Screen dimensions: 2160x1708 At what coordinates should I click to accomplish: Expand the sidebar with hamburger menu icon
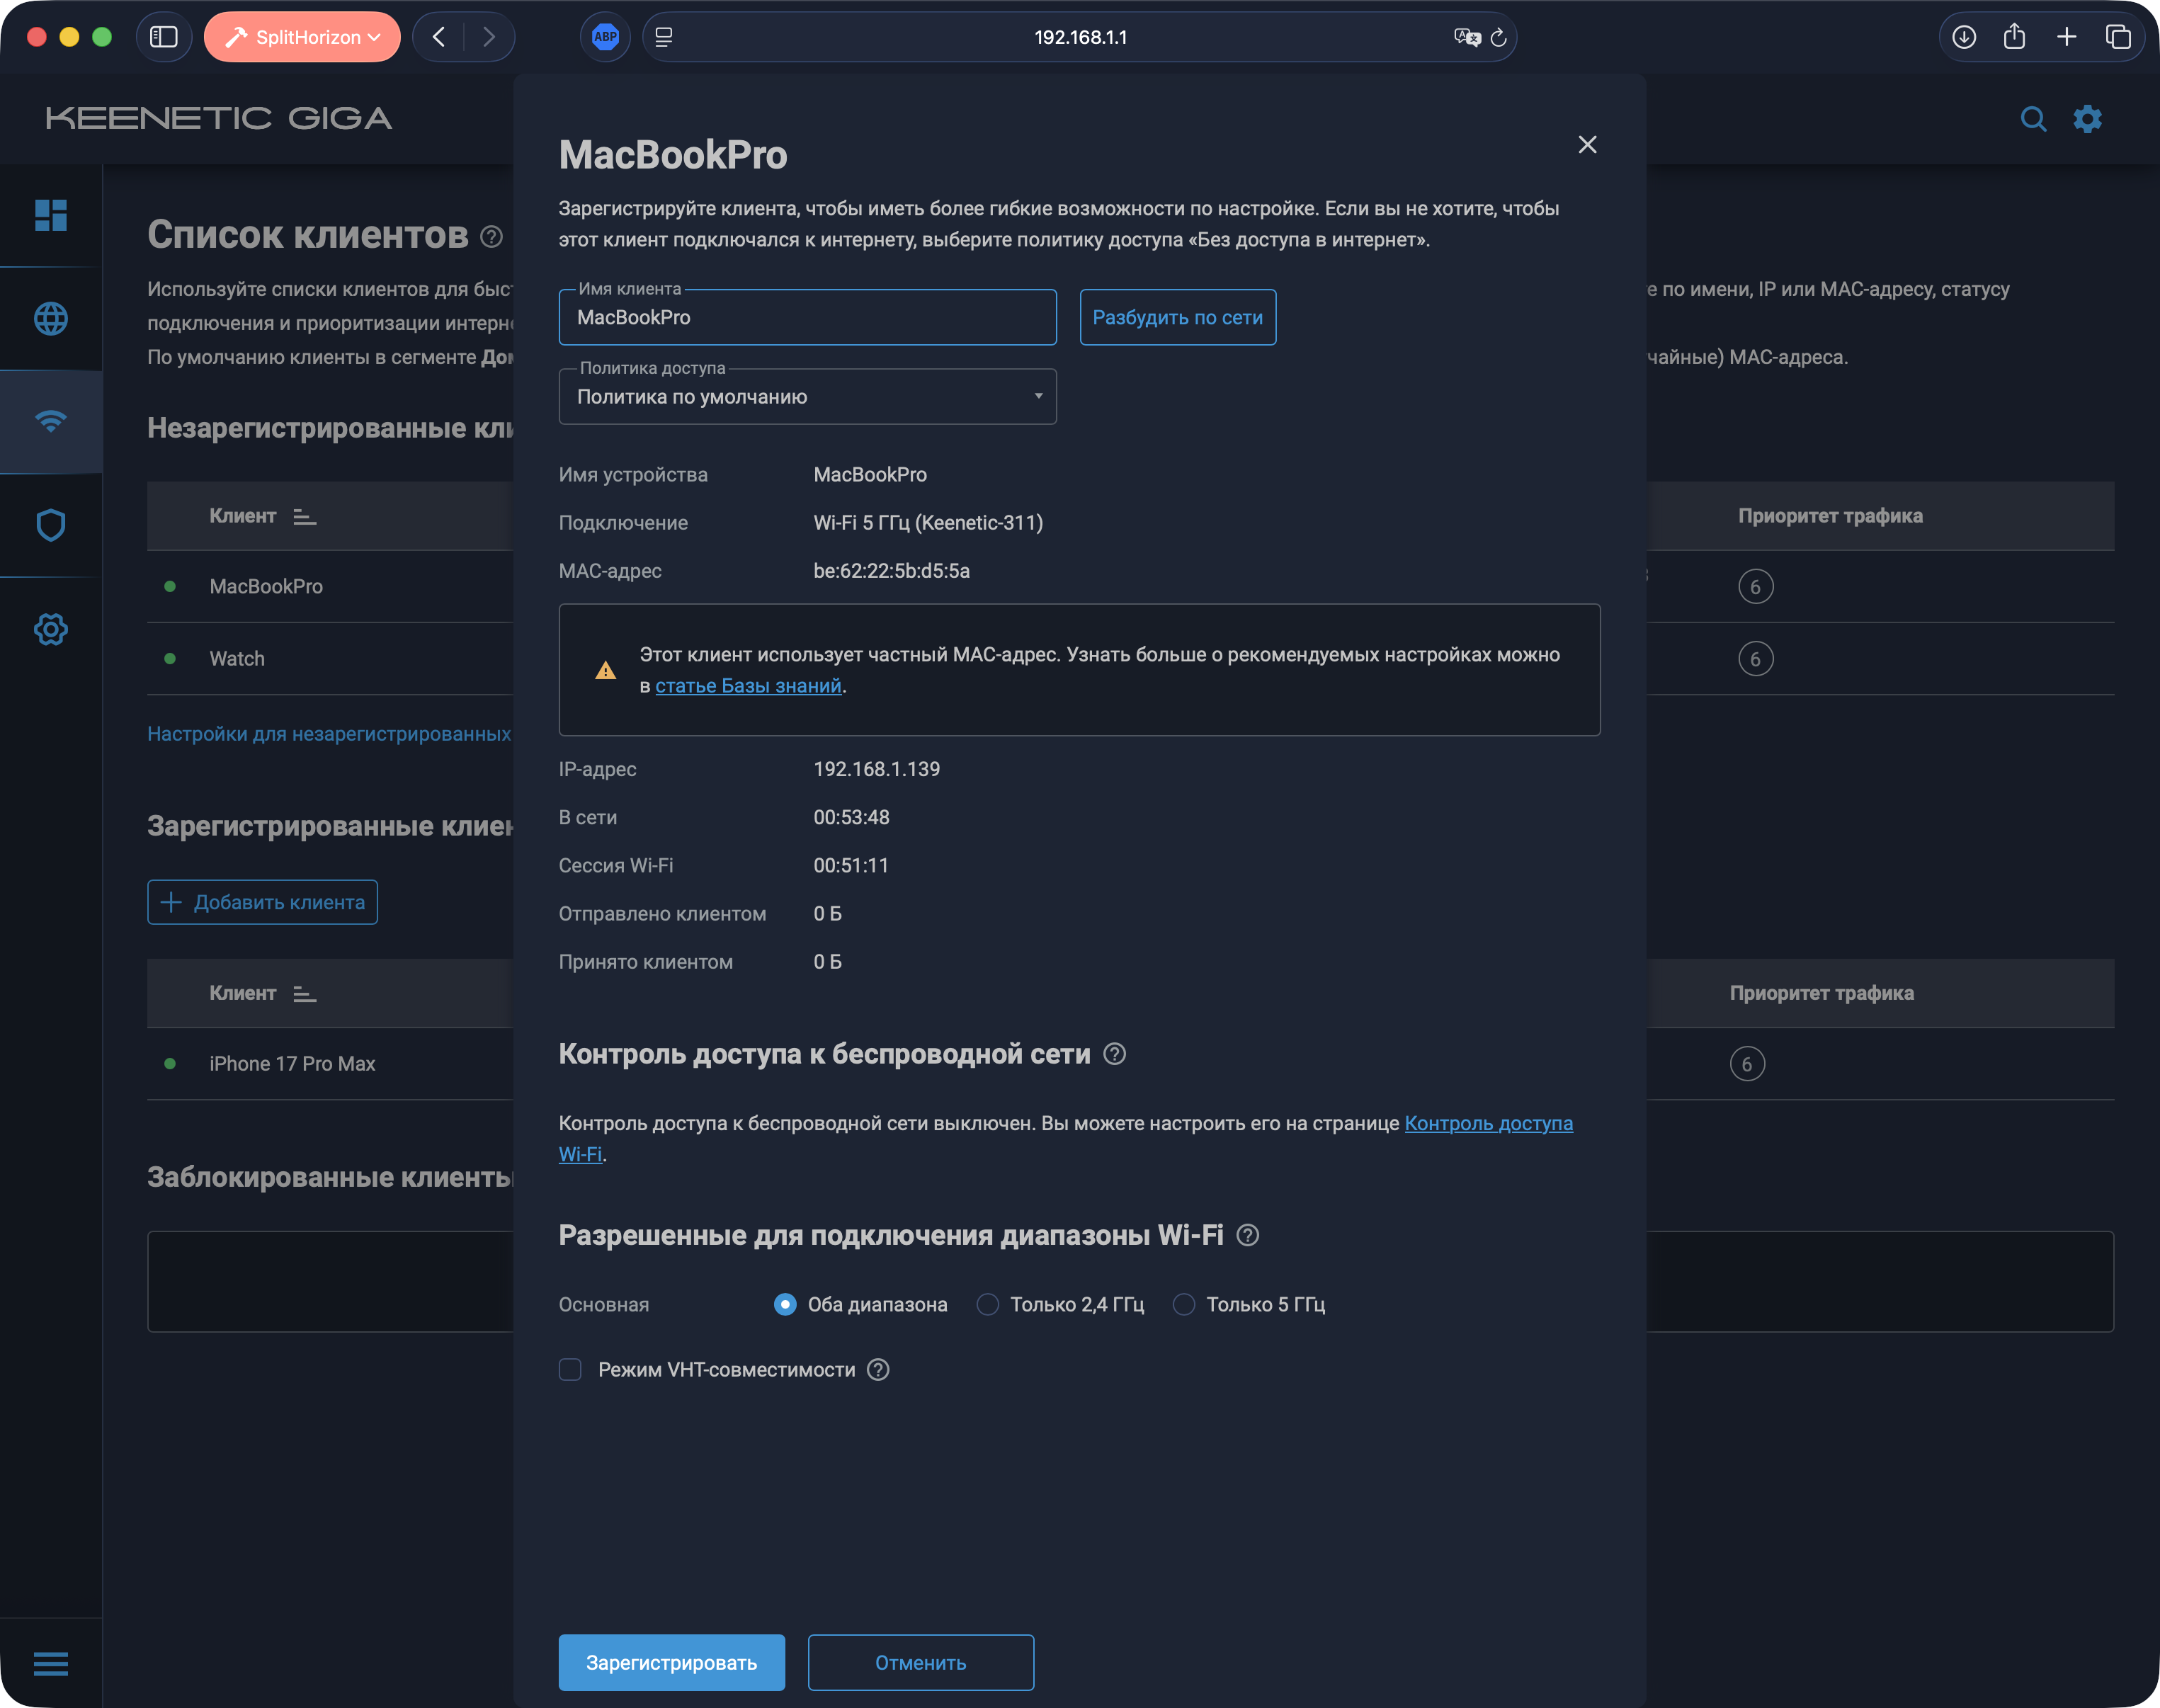pos(51,1663)
